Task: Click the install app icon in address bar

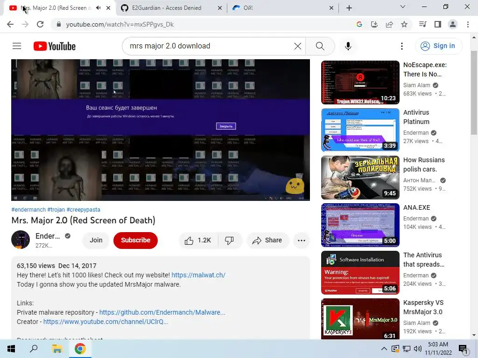Action: (374, 24)
